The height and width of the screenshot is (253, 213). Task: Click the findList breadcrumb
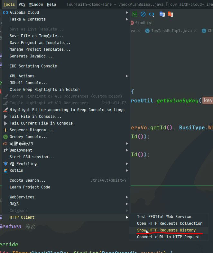pyautogui.click(x=144, y=23)
